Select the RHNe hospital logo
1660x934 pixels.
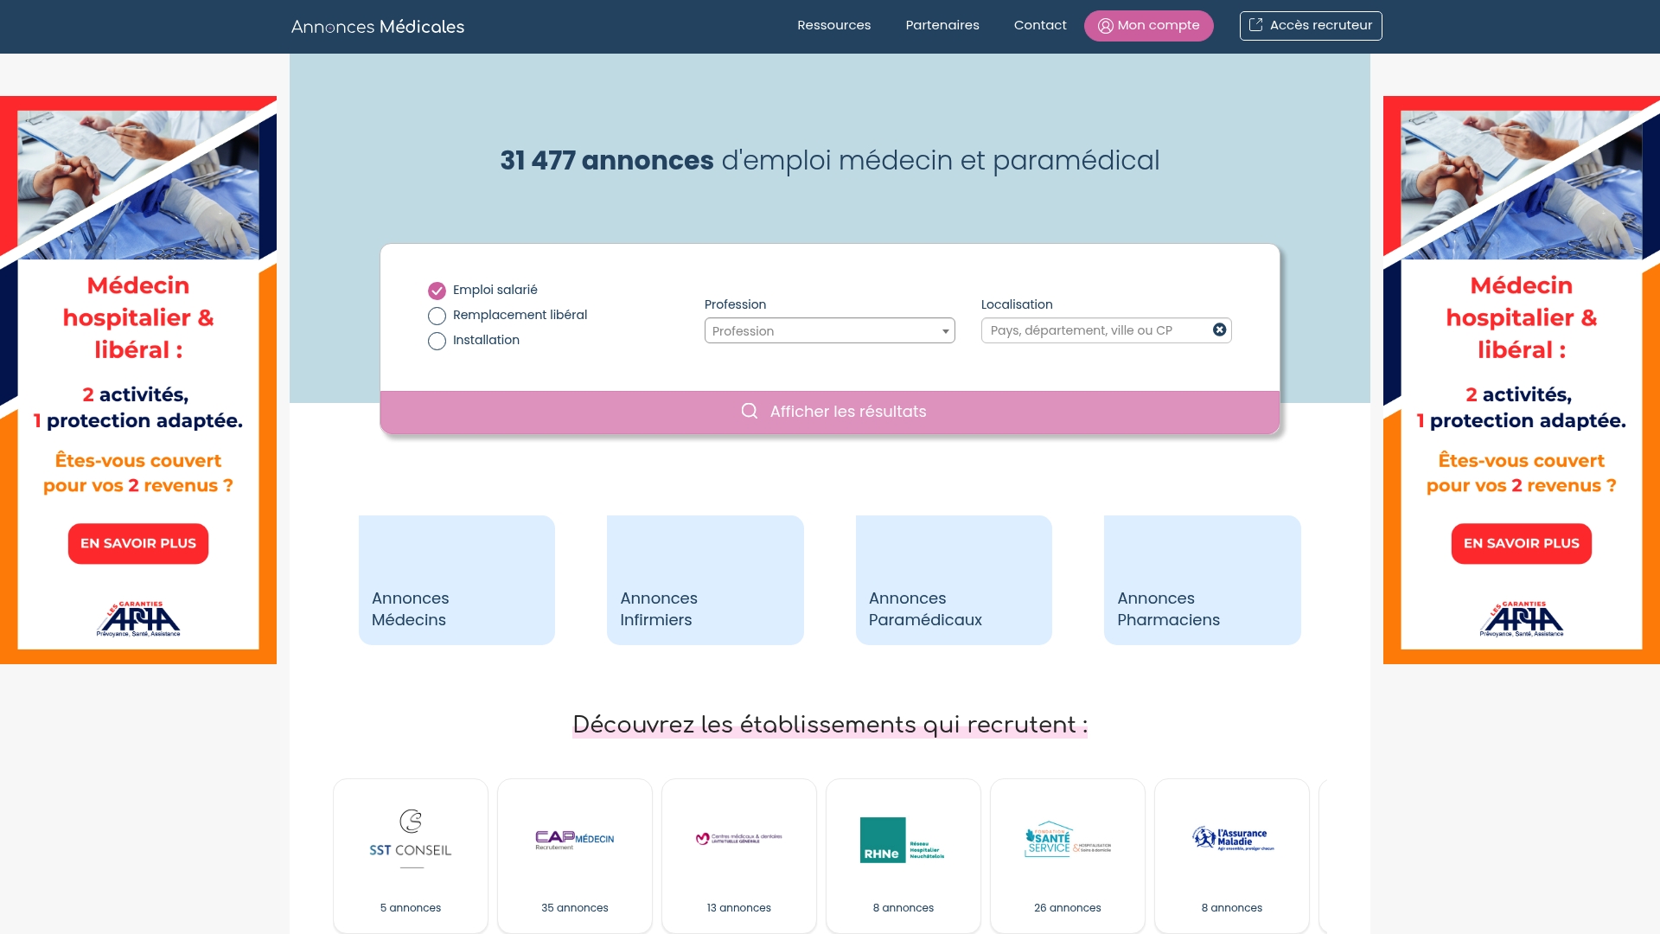click(x=903, y=839)
